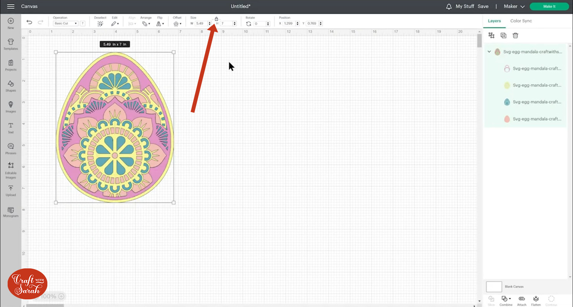
Task: Click the canvas horizontal scrollbar
Action: point(45,305)
